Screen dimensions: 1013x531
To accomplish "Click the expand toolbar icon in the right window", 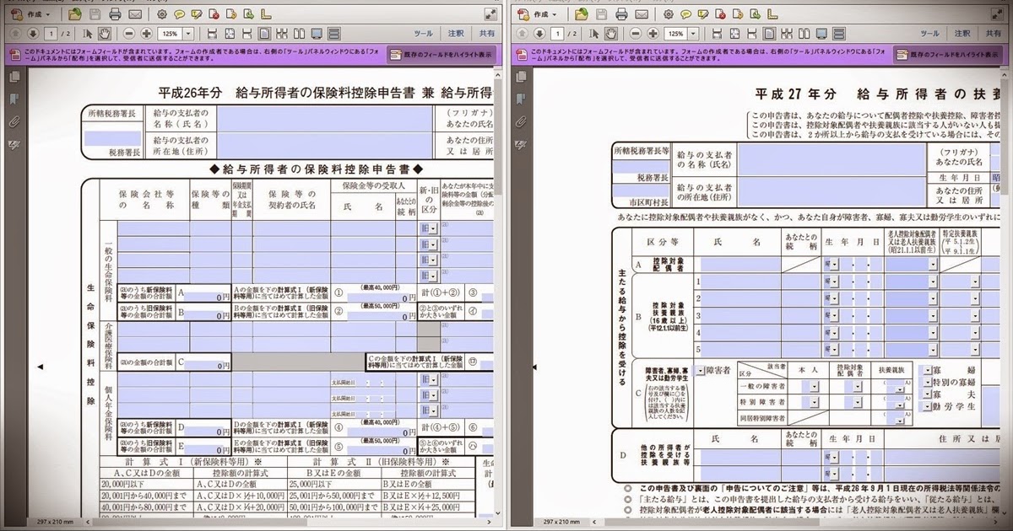I will click(997, 14).
